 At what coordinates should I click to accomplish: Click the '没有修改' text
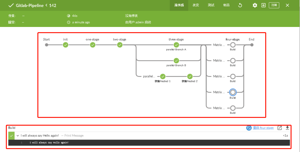(131, 16)
